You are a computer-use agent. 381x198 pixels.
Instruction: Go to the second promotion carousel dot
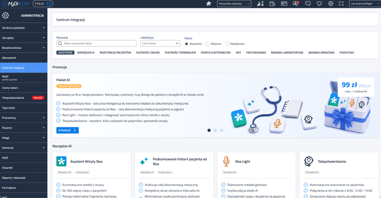(x=215, y=131)
